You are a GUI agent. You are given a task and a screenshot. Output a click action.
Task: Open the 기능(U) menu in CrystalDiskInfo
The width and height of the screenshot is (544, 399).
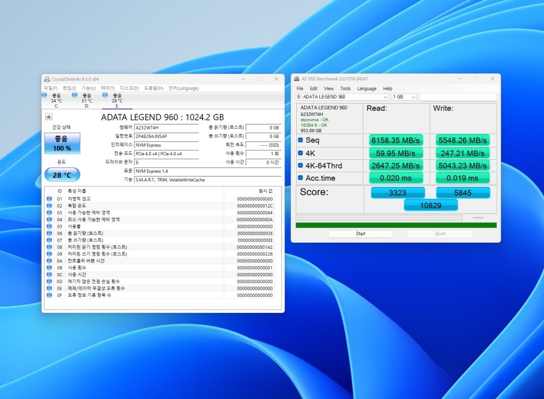tap(88, 88)
